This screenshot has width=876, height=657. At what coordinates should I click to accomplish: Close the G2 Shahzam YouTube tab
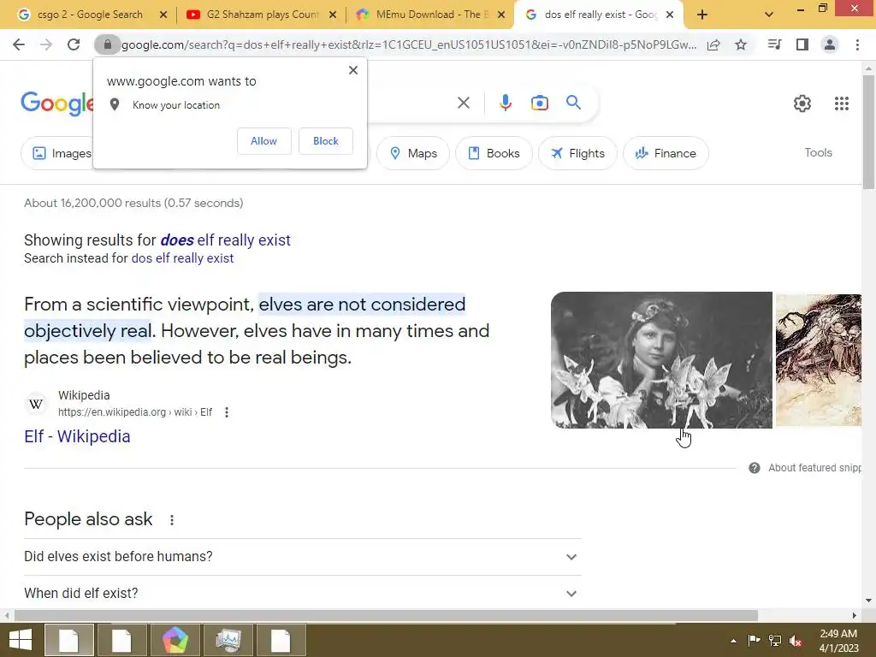333,15
